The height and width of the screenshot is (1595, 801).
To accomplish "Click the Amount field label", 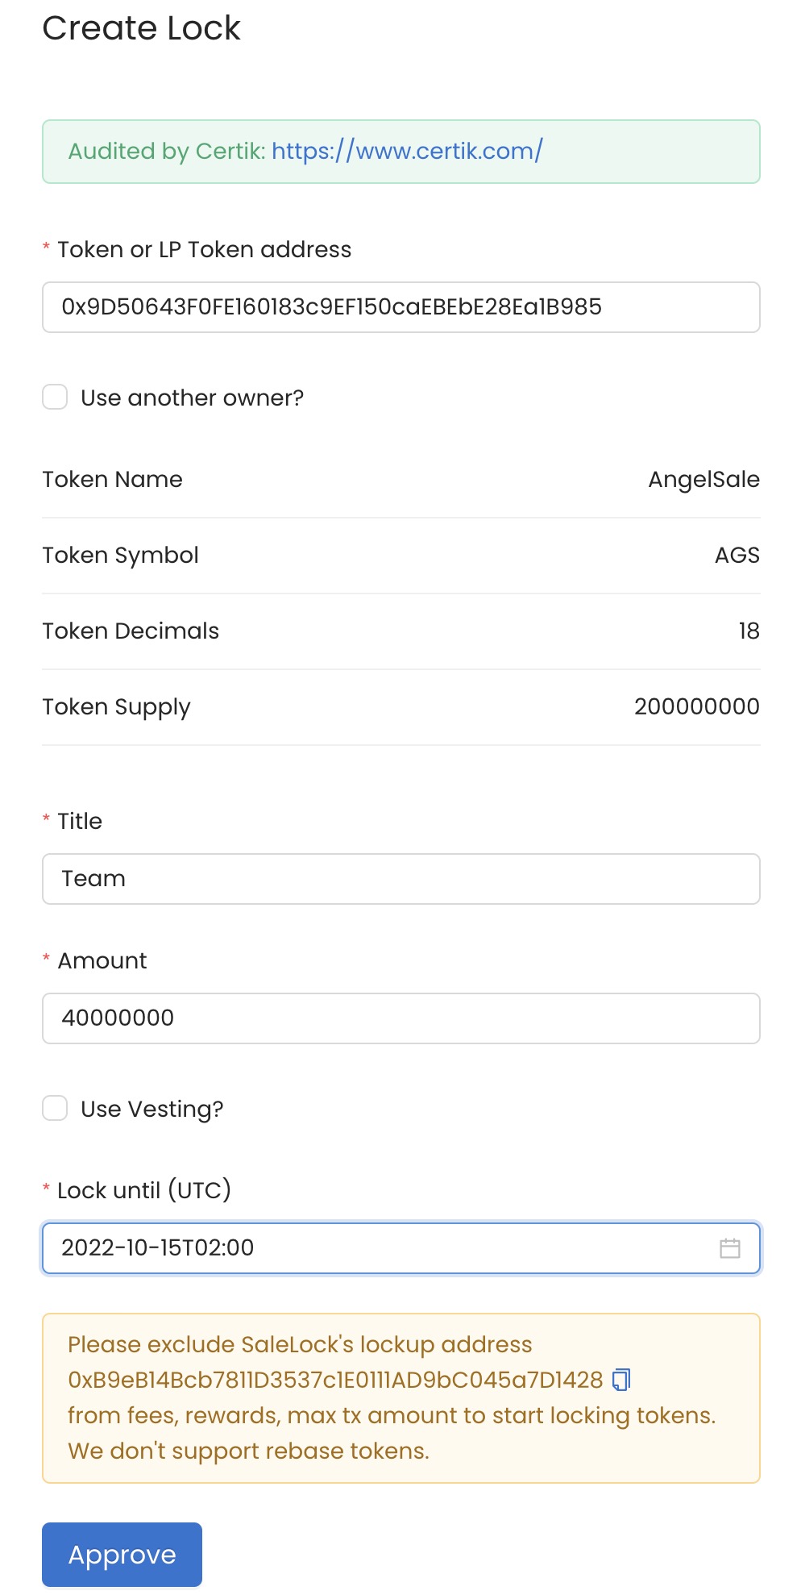I will [102, 960].
